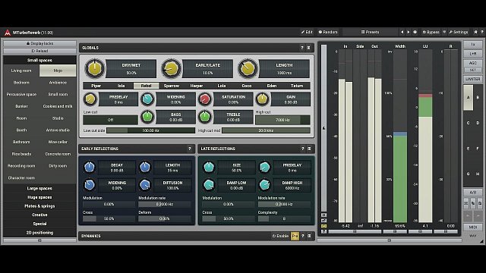Open the title bar help question mark

(482, 32)
